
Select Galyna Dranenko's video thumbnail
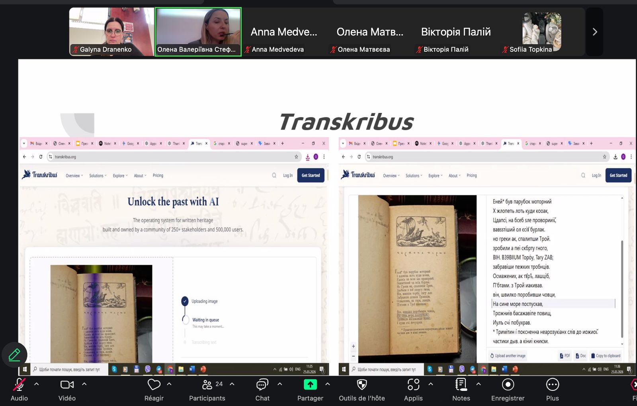click(x=111, y=32)
